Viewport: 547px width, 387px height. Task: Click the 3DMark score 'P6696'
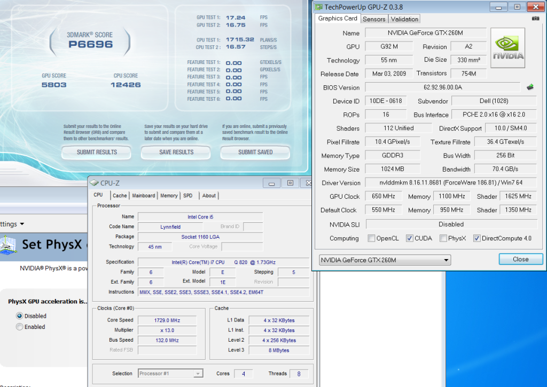91,44
